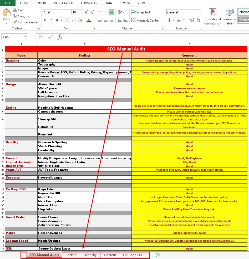The image size is (249, 259).
Task: Click the Format as Table icon
Action: 229,17
